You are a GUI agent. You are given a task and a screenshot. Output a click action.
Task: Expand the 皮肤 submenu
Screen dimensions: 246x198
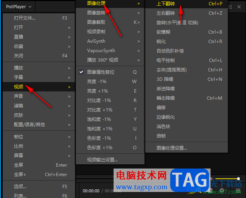click(39, 115)
